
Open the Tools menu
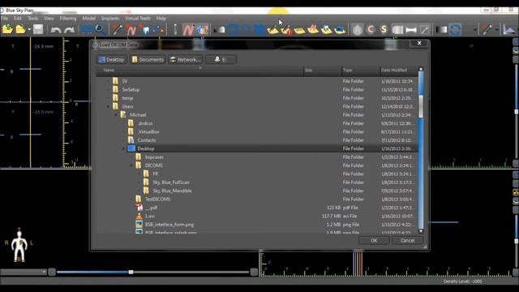(32, 18)
